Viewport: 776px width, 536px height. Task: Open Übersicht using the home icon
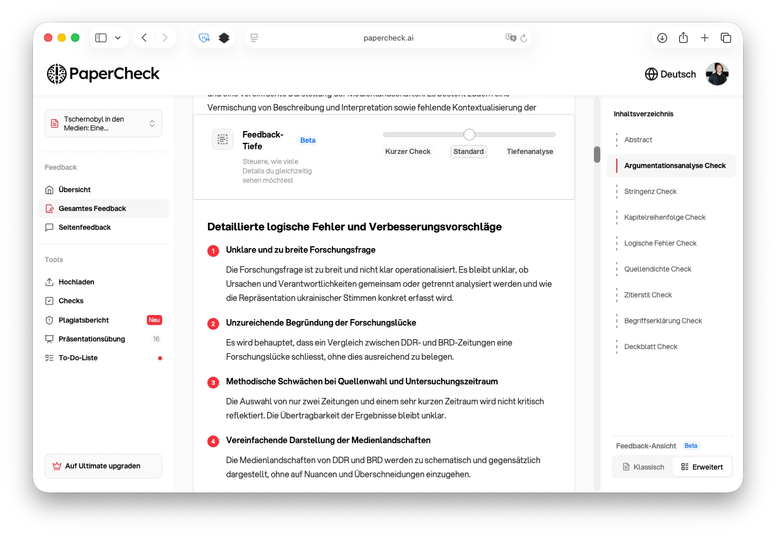(x=49, y=189)
